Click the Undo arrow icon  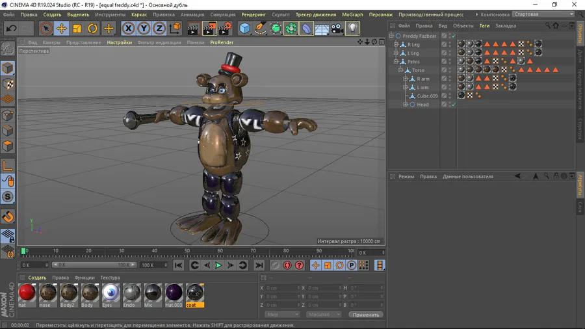click(11, 29)
